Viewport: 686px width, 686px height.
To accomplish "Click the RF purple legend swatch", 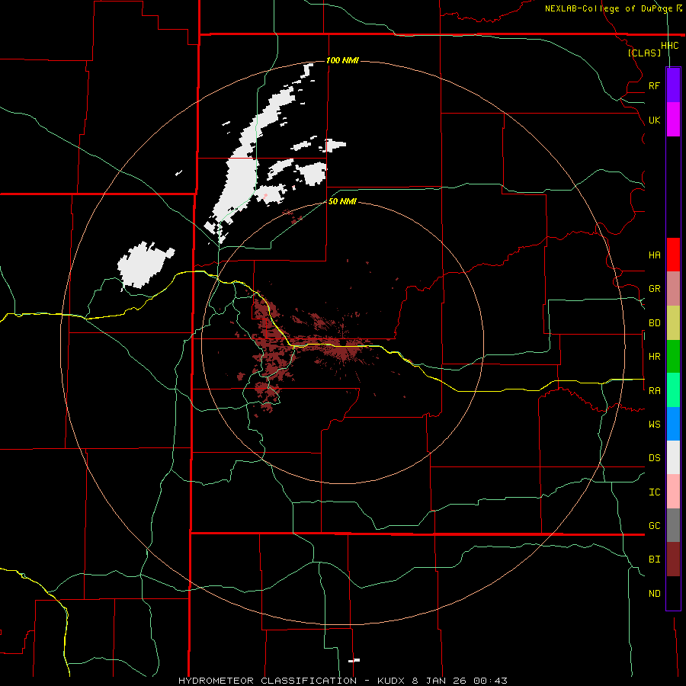I will click(x=673, y=85).
